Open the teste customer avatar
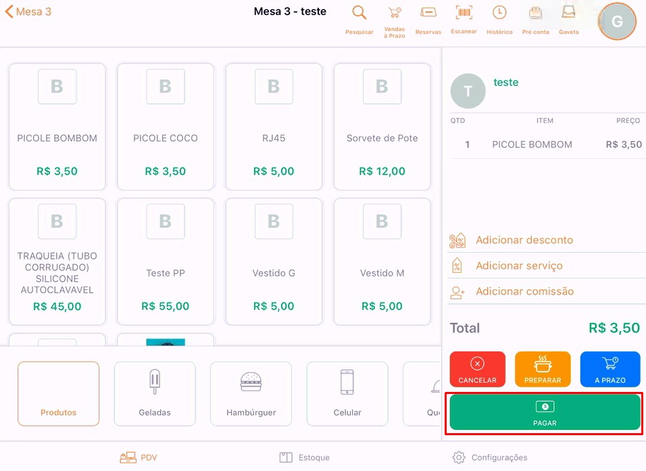This screenshot has height=471, width=646. coord(468,91)
